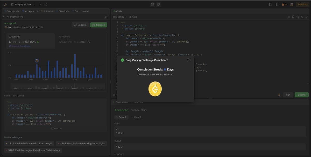Screen dimensions: 311x157
Task: Go to previous question arrow
Action: coord(35,4)
